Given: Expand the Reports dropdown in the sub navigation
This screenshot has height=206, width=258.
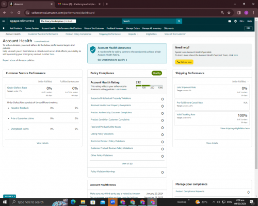Looking at the screenshot, I should (x=133, y=34).
